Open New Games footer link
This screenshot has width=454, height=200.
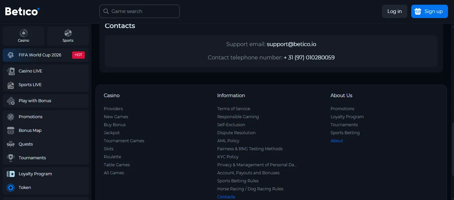click(116, 117)
